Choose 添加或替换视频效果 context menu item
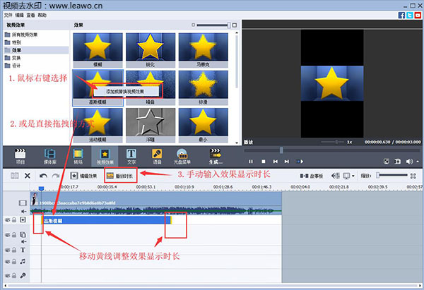This screenshot has width=424, height=290. [126, 91]
